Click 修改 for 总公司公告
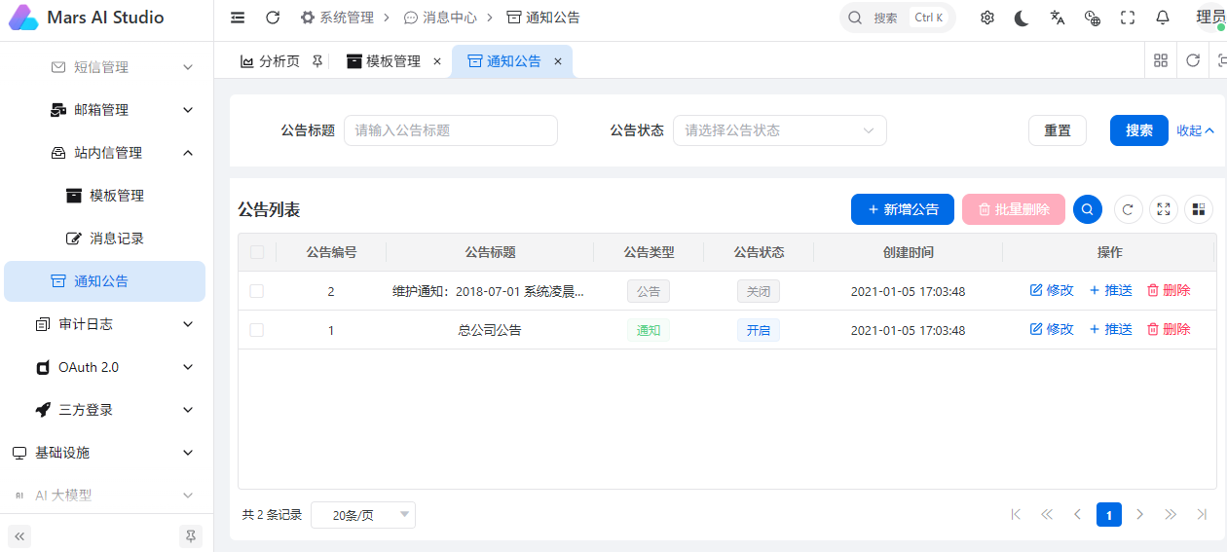This screenshot has width=1227, height=552. [x=1052, y=329]
